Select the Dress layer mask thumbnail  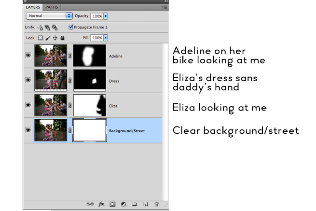[x=89, y=81]
